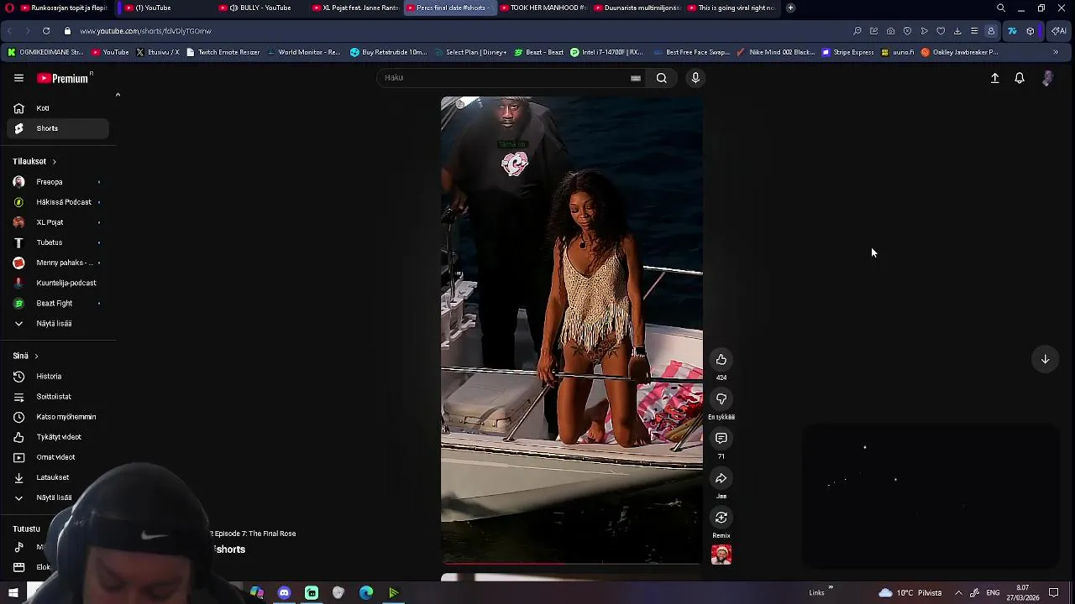
Task: Open the Windows Start menu
Action: (13, 593)
